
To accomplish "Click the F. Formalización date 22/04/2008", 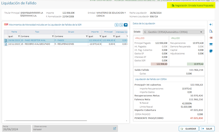I will (x=68, y=17).
